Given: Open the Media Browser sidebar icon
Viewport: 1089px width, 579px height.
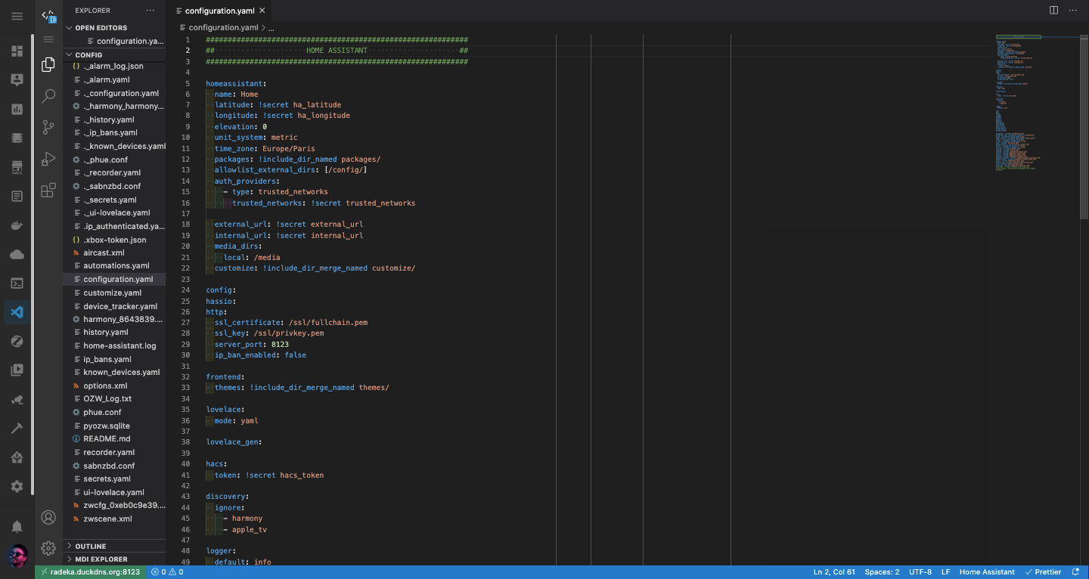Looking at the screenshot, I should tap(17, 370).
